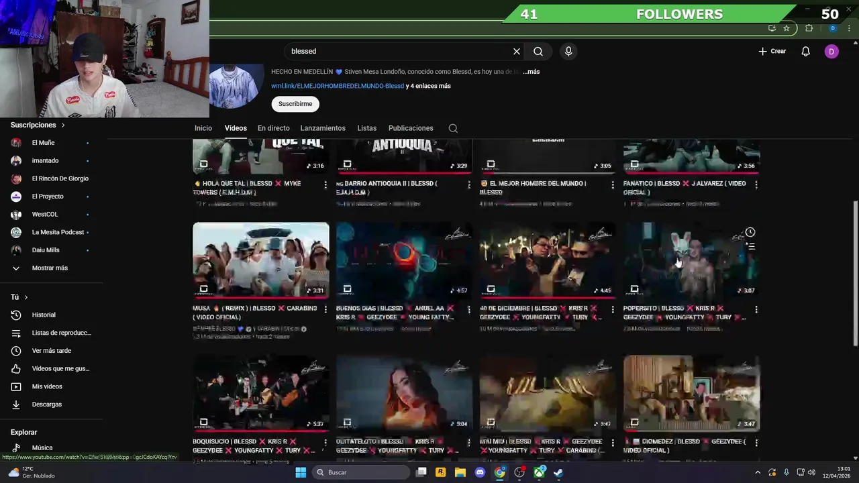The height and width of the screenshot is (483, 859).
Task: Open options menu for HOLA QUE TAL video
Action: [325, 184]
